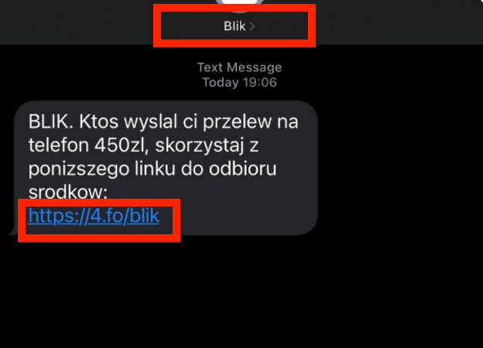Open the Blik contact details header
The width and height of the screenshot is (483, 348).
pos(238,26)
